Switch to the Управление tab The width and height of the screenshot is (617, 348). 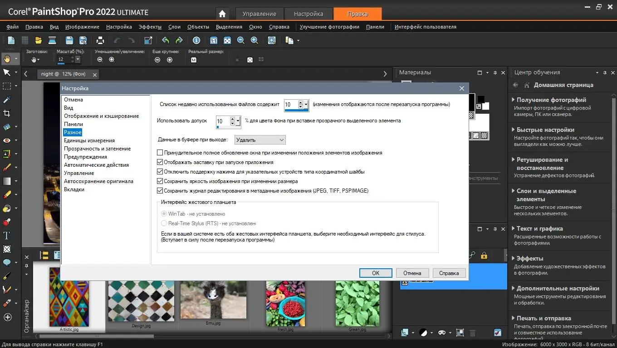click(259, 14)
